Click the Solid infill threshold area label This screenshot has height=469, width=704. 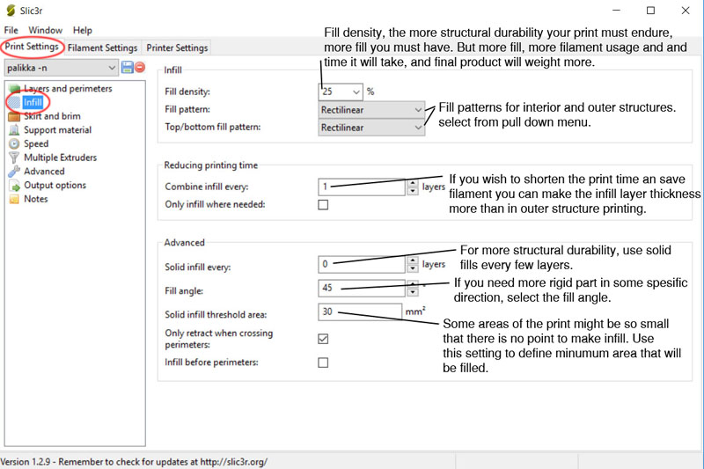tap(216, 315)
